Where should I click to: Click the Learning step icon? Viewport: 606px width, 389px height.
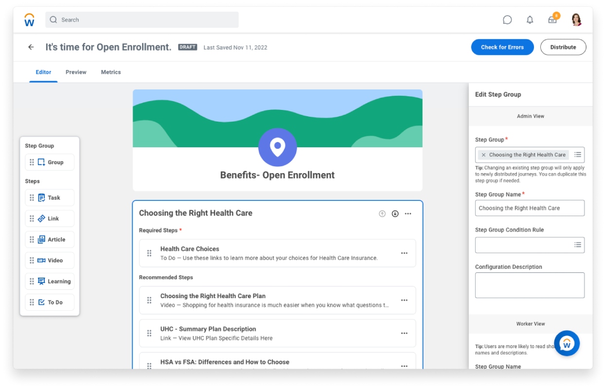tap(41, 282)
